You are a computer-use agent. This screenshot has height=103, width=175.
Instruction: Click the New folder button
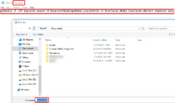point(38,34)
